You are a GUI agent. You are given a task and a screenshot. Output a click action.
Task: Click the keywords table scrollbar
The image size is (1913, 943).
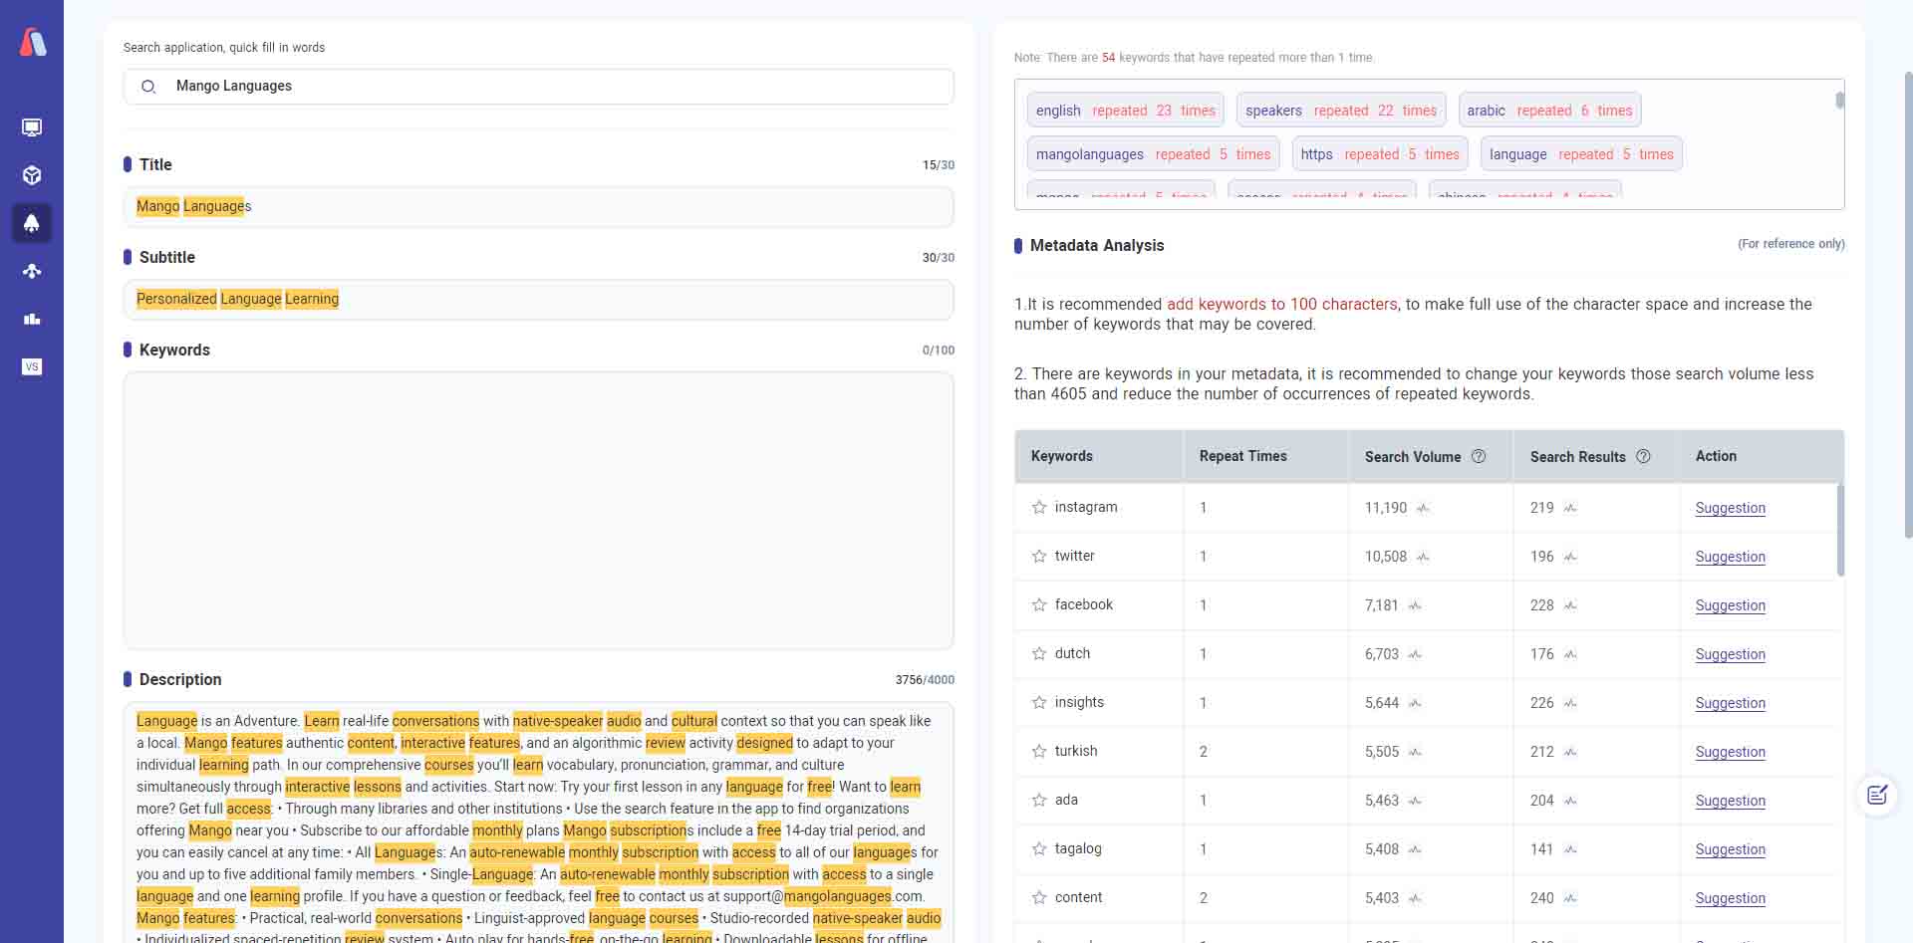pos(1840,530)
